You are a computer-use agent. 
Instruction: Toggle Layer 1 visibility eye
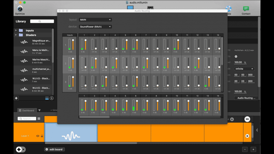click(38, 136)
